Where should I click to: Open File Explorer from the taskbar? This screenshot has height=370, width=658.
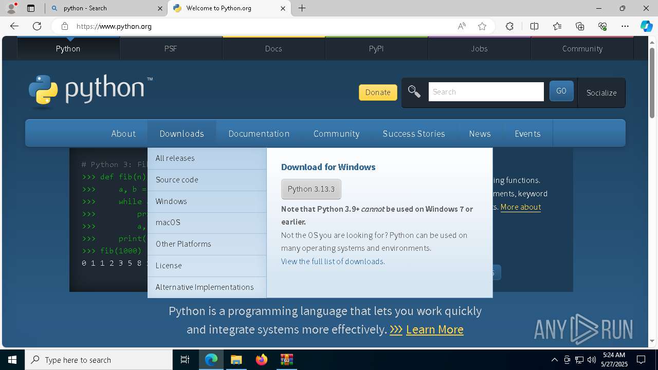pos(236,360)
